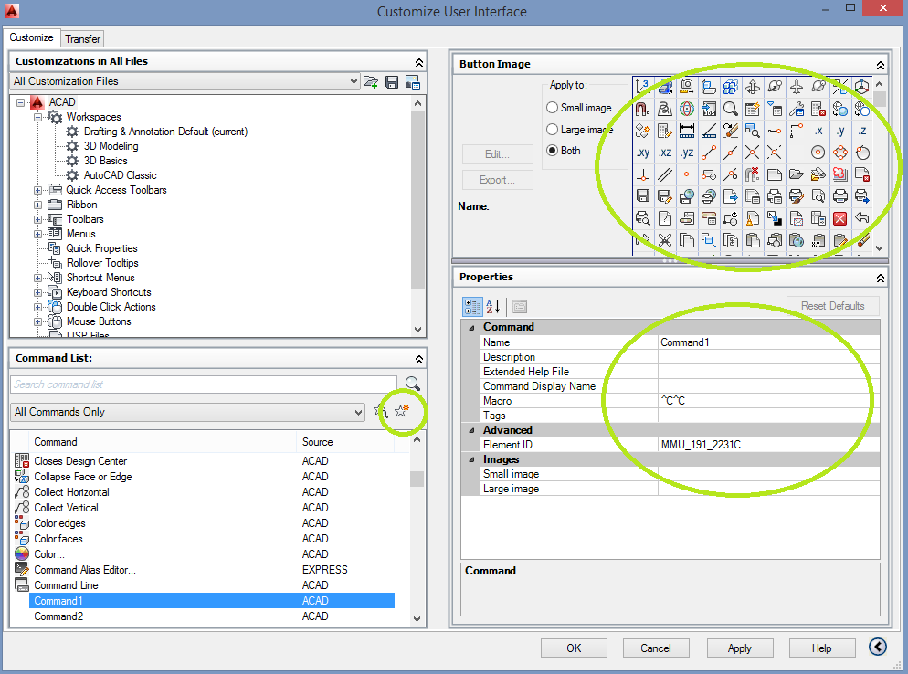Select the Collapse Face or Edge command
908x674 pixels.
(x=212, y=477)
